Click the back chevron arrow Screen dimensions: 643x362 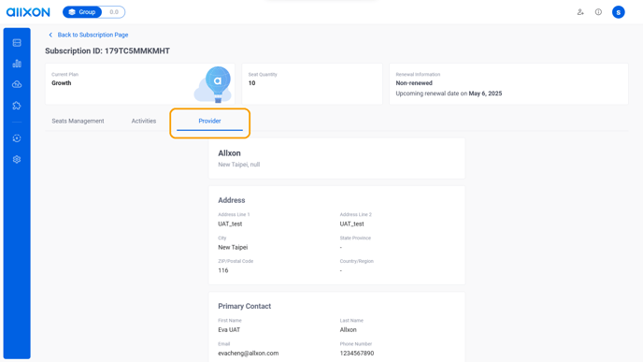[50, 35]
